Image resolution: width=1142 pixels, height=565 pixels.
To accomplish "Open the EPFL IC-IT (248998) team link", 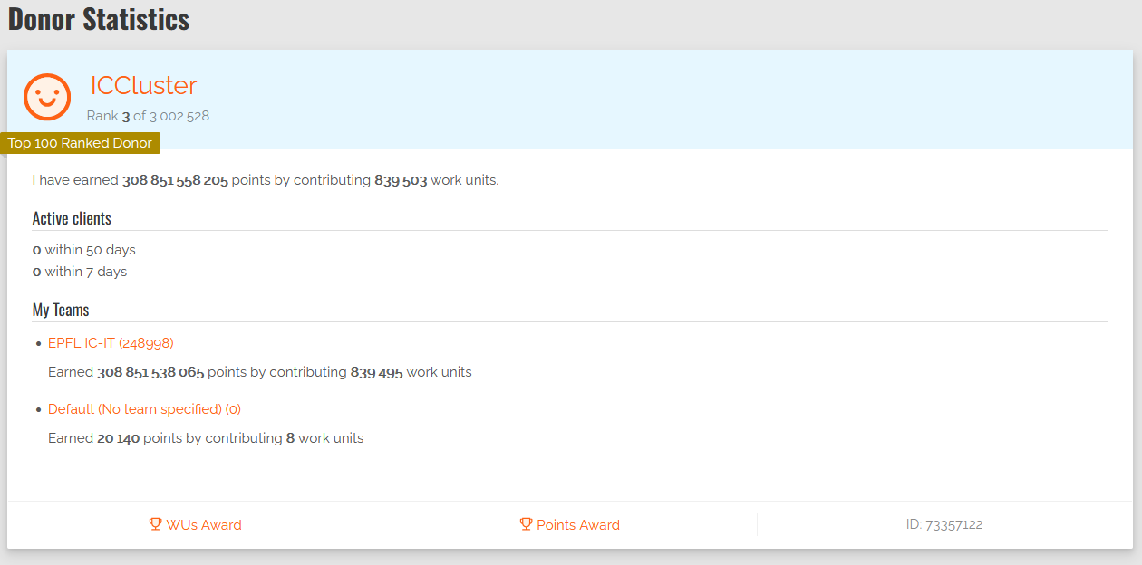I will coord(111,343).
